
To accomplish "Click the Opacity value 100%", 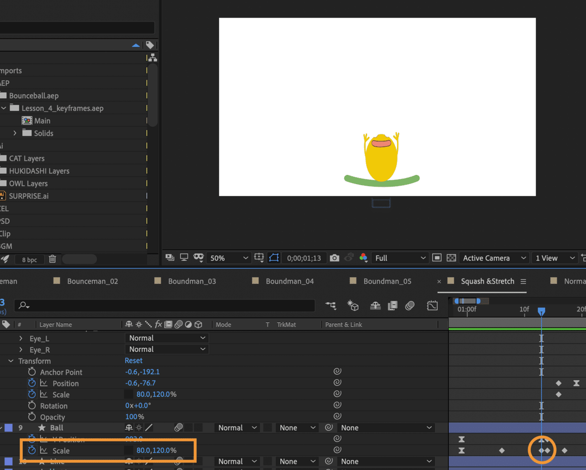I will tap(134, 417).
